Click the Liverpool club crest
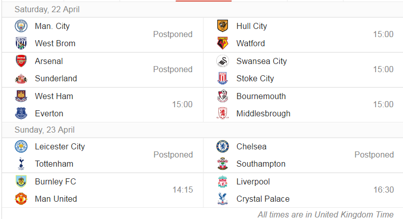Screen dimensions: 403x219 pos(222,181)
